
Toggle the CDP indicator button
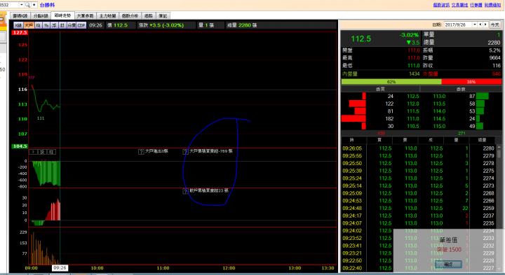click(81, 25)
